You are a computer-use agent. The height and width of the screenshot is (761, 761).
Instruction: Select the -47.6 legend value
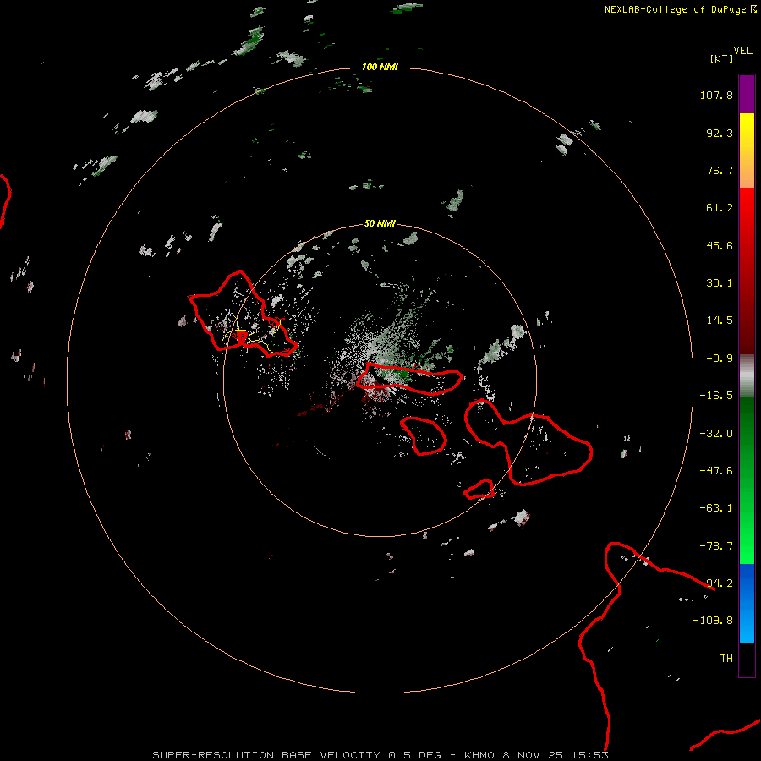(716, 471)
